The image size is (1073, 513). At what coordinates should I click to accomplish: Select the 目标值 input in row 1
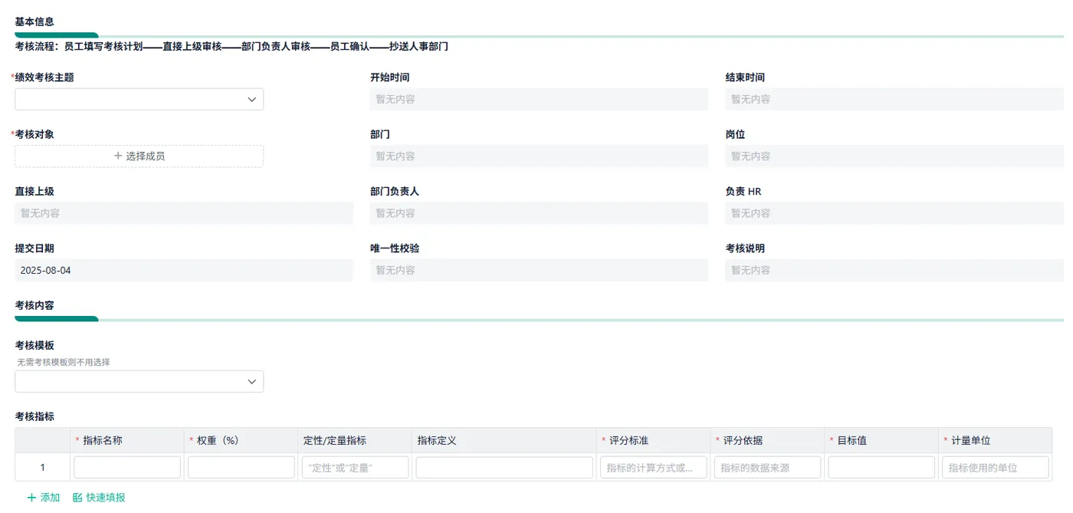click(x=881, y=468)
